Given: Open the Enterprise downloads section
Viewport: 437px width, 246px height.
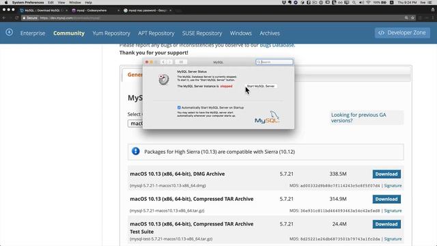Looking at the screenshot, I should 33,33.
